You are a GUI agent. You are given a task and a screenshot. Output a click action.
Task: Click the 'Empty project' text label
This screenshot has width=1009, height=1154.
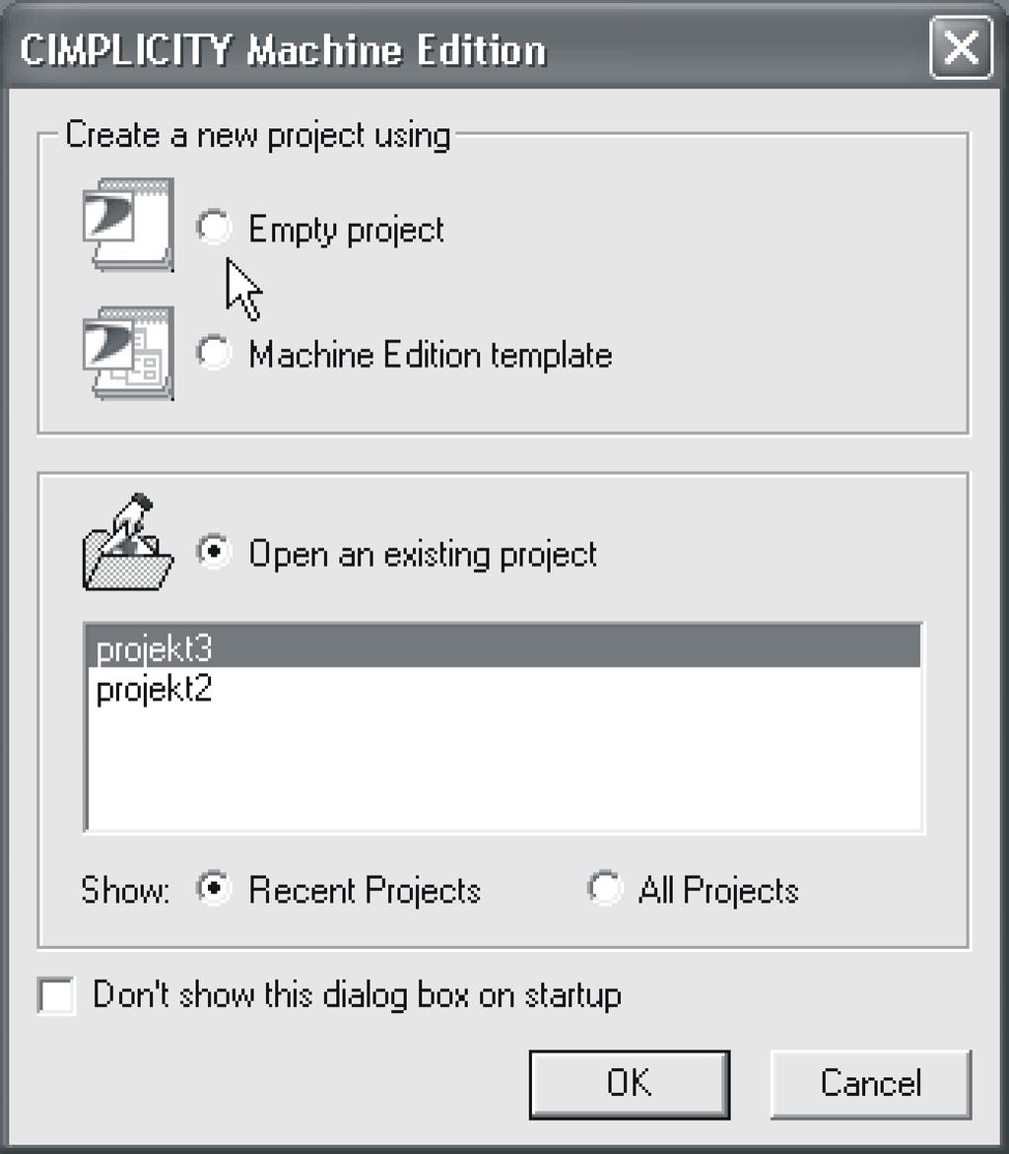(346, 230)
